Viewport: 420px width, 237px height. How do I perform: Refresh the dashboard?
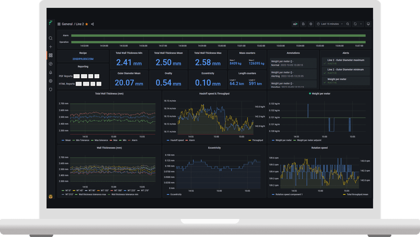click(355, 24)
